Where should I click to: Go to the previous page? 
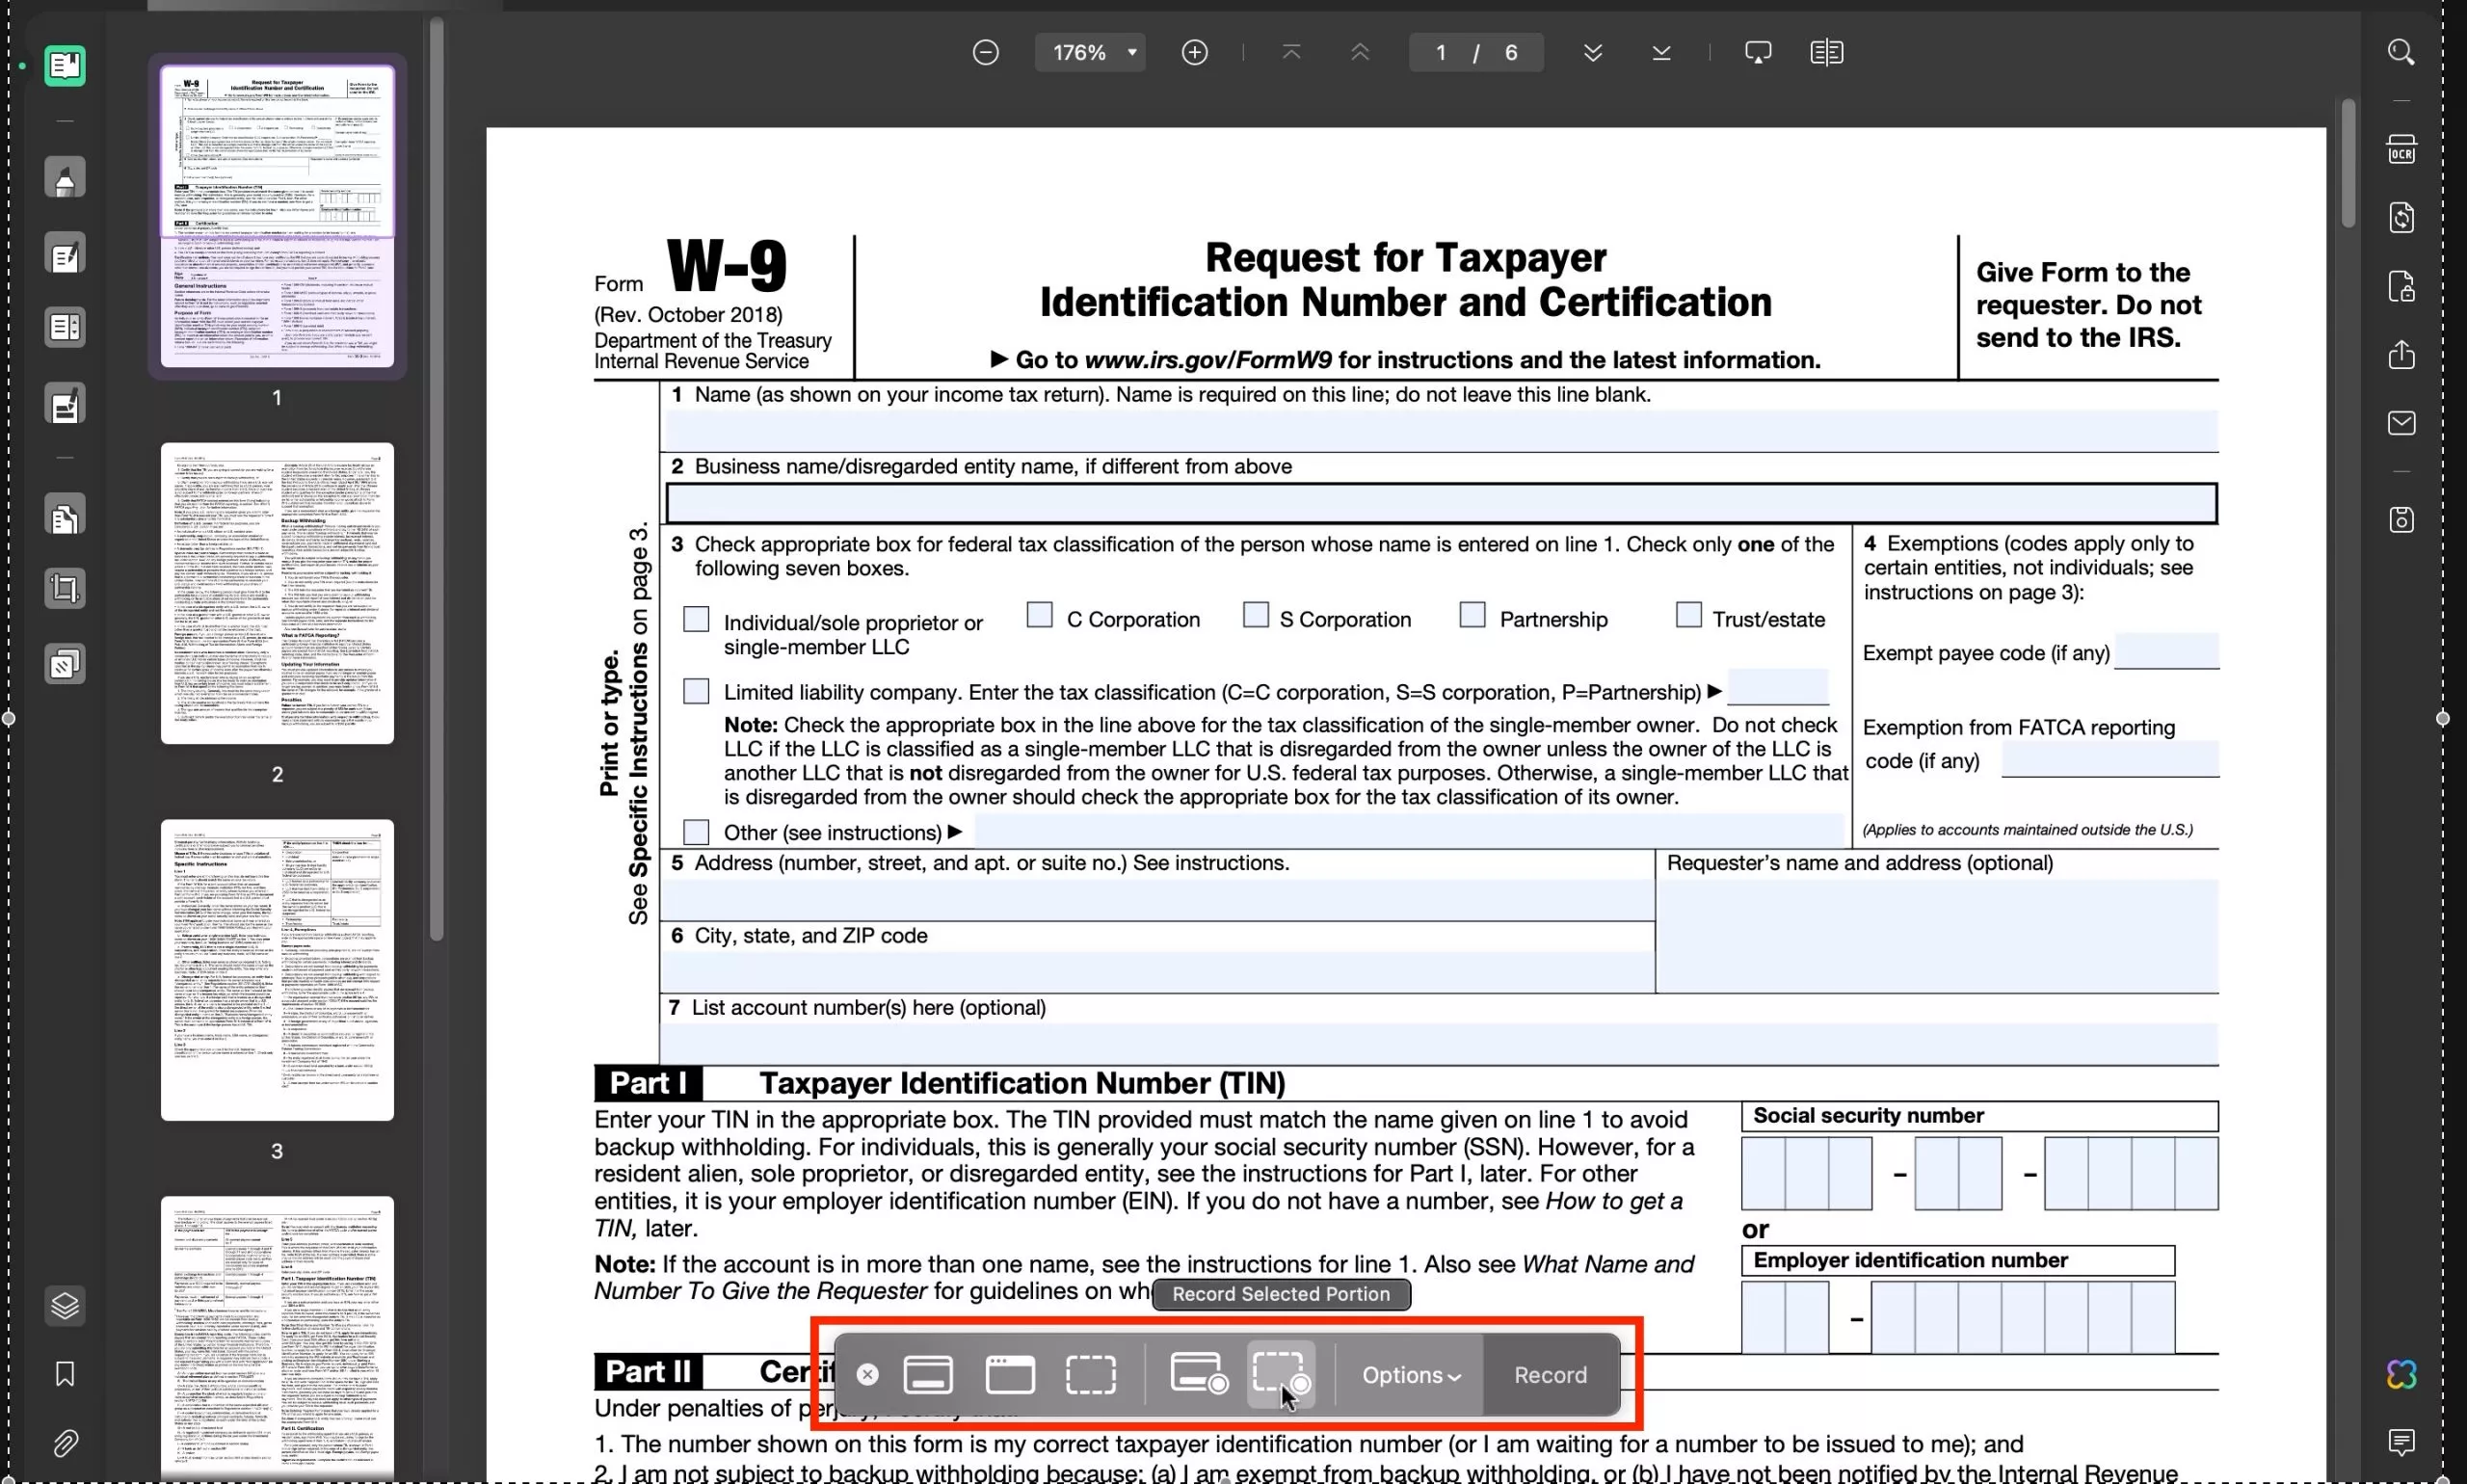coord(1360,52)
